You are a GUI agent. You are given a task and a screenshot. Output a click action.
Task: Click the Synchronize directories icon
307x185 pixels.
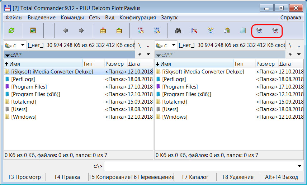click(211, 30)
